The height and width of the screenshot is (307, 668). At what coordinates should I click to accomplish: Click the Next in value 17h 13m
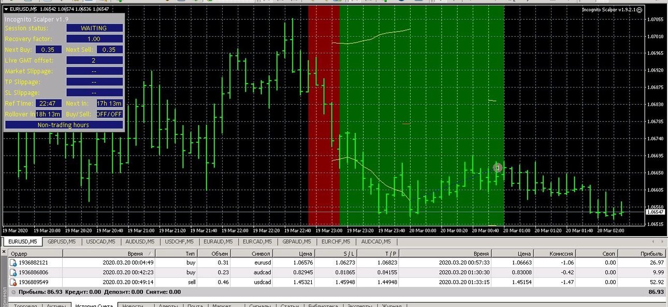(x=109, y=104)
